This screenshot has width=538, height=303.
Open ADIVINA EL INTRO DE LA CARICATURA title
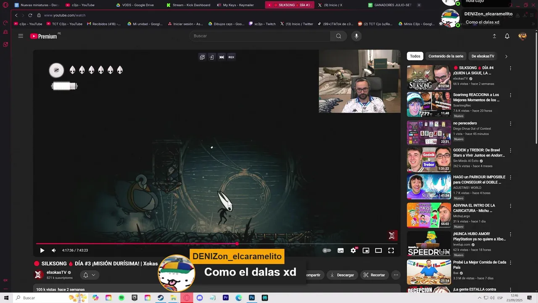tap(474, 208)
